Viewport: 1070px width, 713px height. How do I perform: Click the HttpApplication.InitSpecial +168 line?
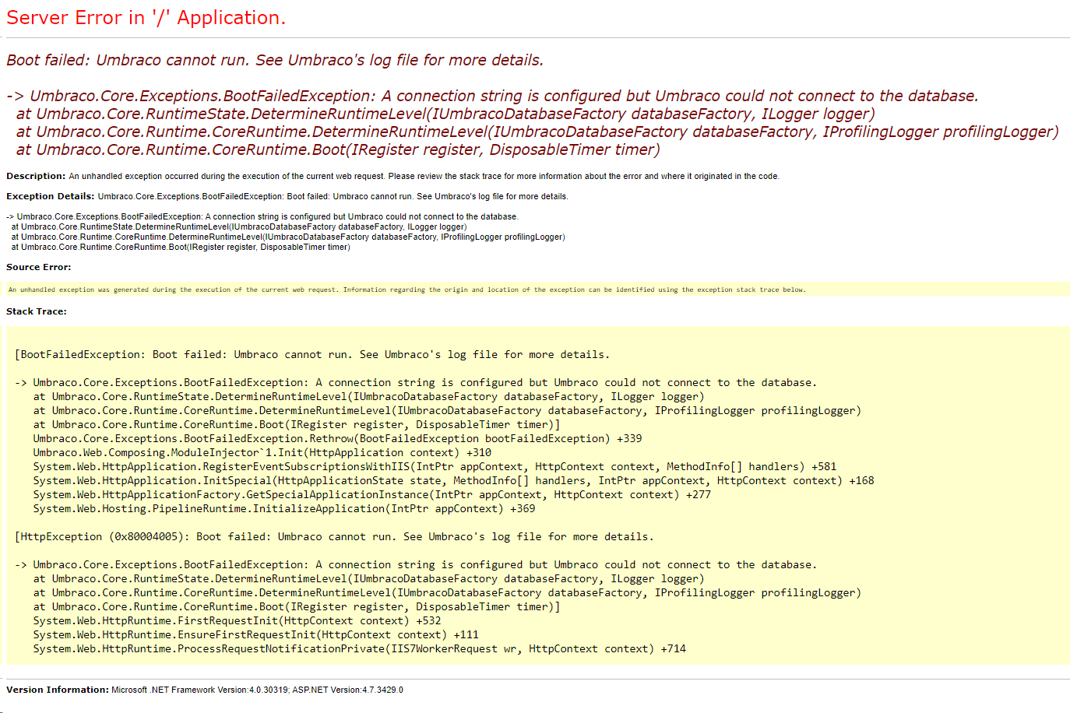click(x=452, y=480)
